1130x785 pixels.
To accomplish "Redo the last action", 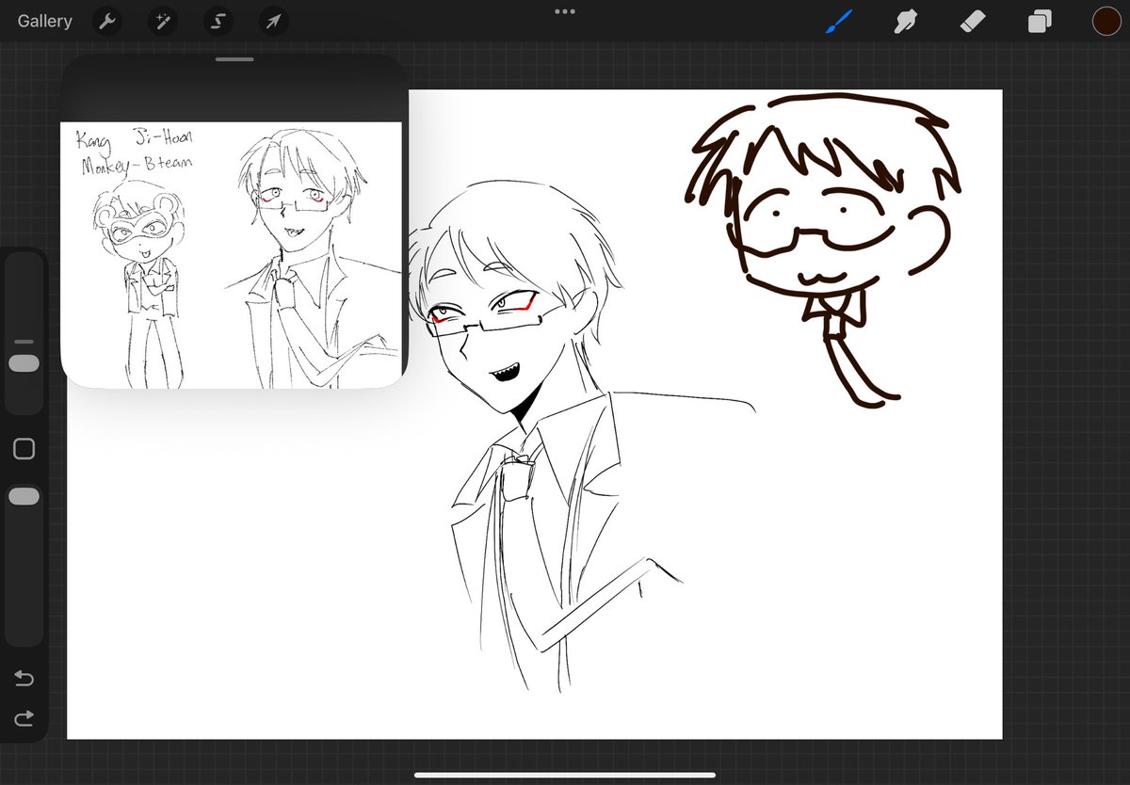I will pos(24,718).
